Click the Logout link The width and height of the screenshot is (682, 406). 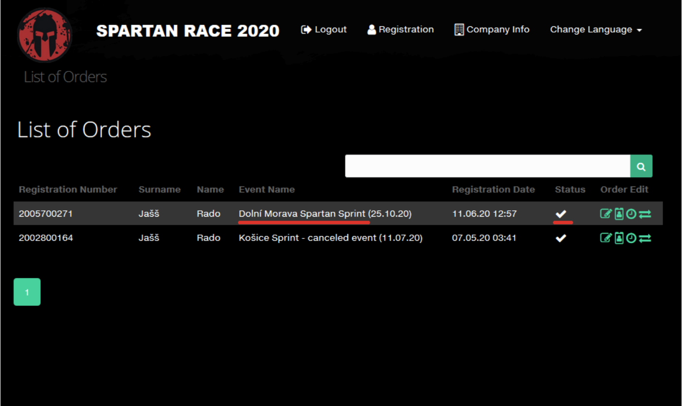(324, 30)
